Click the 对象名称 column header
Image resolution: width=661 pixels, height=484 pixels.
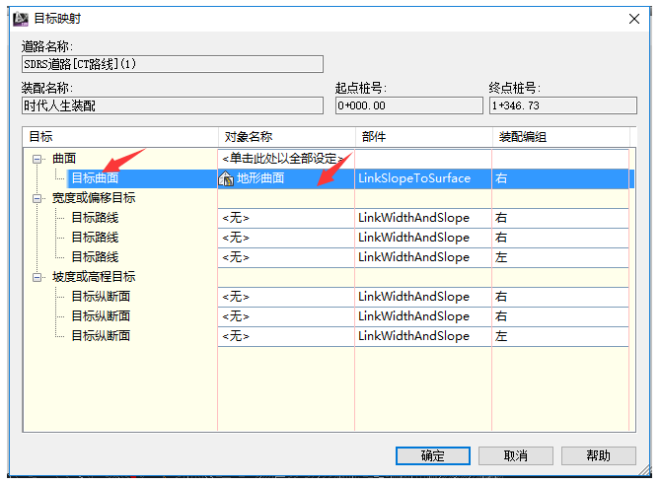click(287, 137)
